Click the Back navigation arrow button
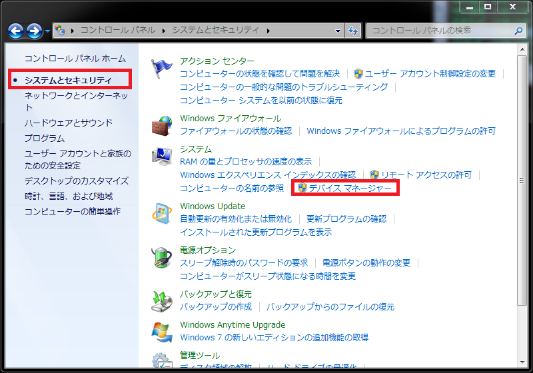The width and height of the screenshot is (533, 373). (x=15, y=31)
